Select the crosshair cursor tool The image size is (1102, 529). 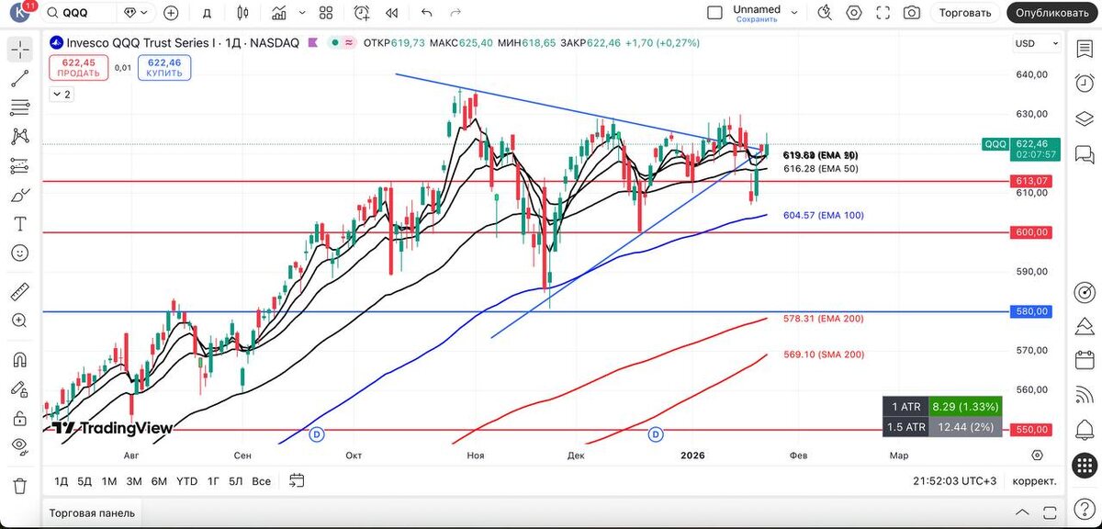(x=19, y=50)
